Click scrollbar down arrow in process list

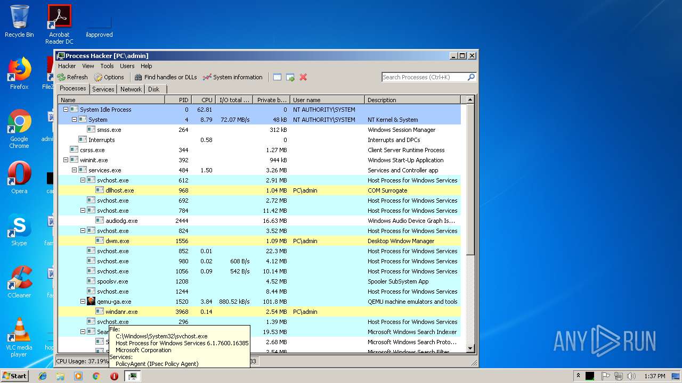tap(470, 348)
